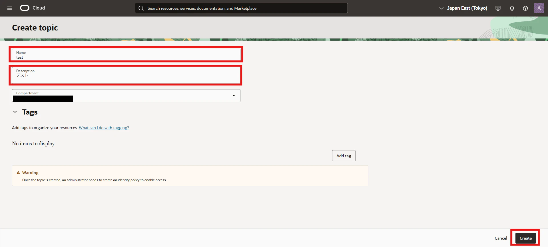The height and width of the screenshot is (247, 548).
Task: Click the Name field containing test
Action: [126, 55]
